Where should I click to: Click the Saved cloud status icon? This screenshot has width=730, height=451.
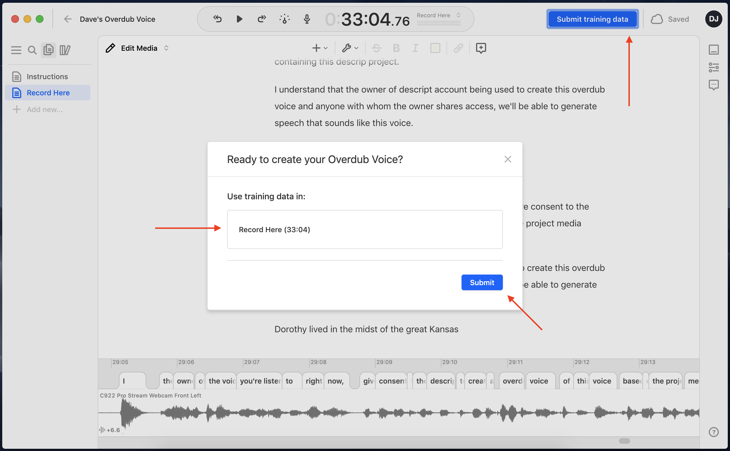pyautogui.click(x=657, y=19)
